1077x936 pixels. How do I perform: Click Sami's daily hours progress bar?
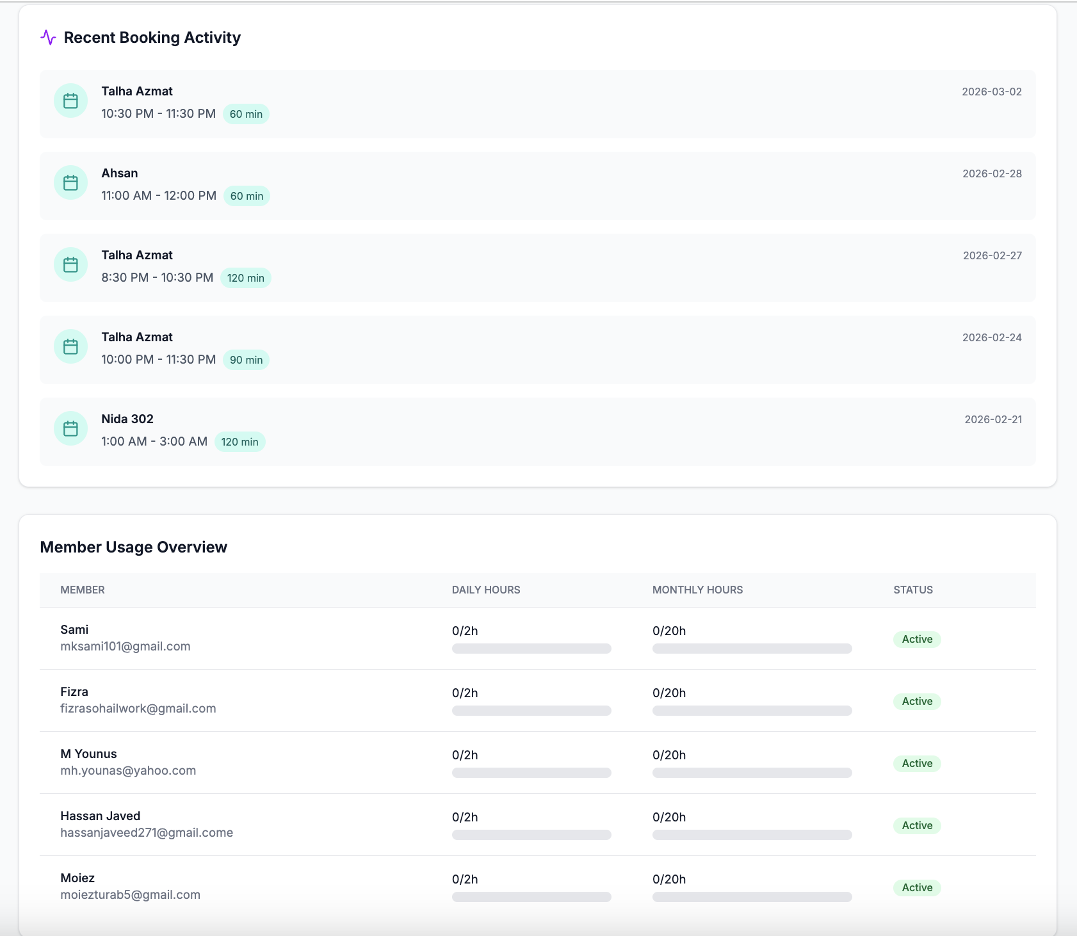pos(531,649)
